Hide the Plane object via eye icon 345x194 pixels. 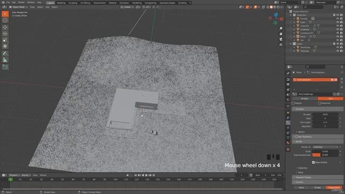pyautogui.click(x=337, y=37)
